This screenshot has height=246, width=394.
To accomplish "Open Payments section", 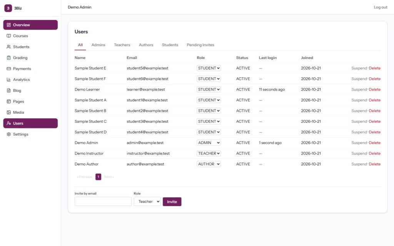I will (30, 68).
